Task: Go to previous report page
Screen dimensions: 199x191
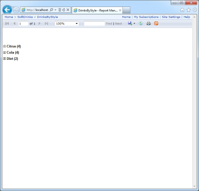Action: [14, 23]
